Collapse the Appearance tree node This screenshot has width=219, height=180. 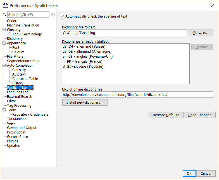tap(4, 43)
